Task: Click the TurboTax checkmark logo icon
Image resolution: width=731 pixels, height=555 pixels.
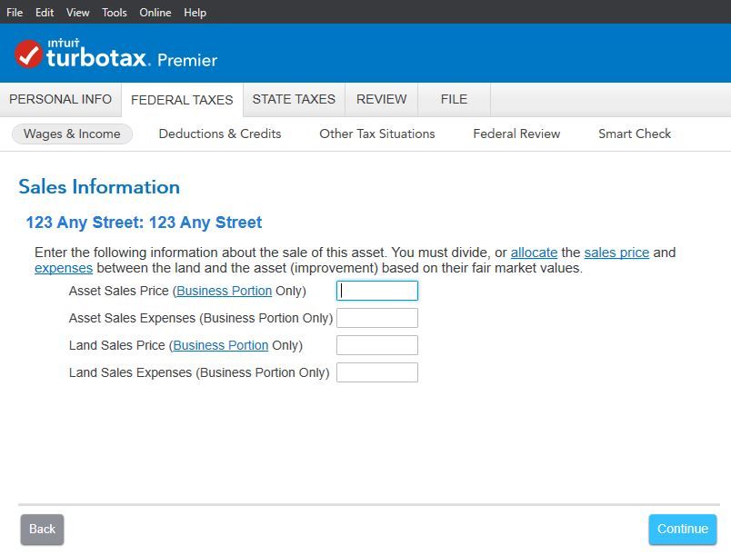Action: click(x=29, y=54)
